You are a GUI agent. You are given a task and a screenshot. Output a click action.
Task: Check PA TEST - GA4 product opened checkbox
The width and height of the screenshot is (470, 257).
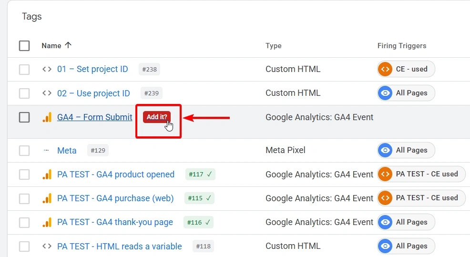click(x=24, y=175)
